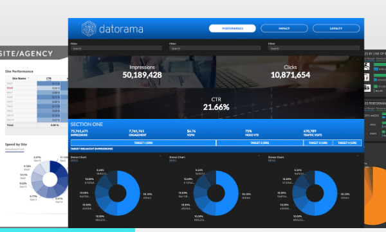
Task: Open first Donut Chart widget dropdown arrow
Action: coord(160,156)
